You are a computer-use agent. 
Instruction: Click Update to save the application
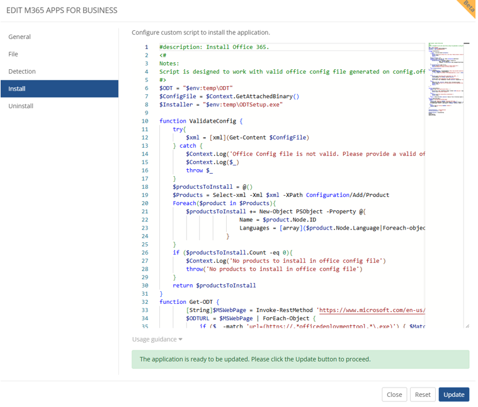point(453,394)
